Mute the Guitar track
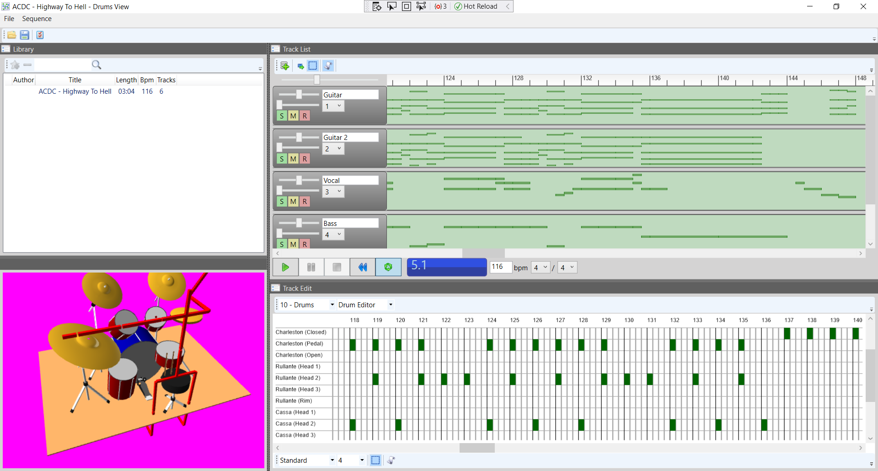 [293, 116]
